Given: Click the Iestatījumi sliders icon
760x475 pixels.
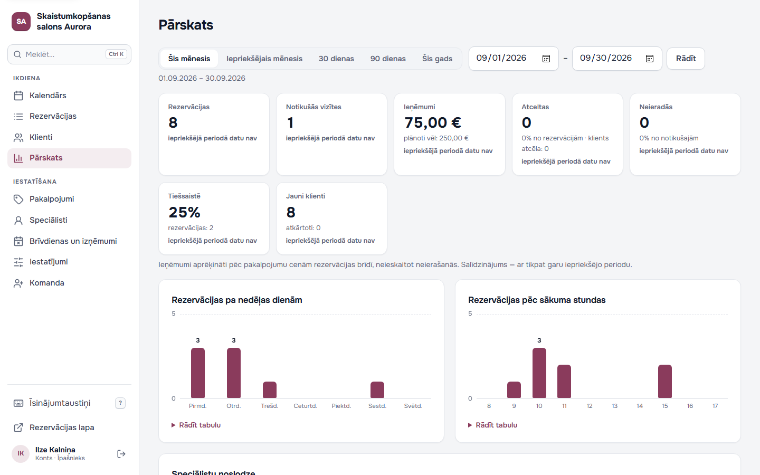Looking at the screenshot, I should (18, 262).
